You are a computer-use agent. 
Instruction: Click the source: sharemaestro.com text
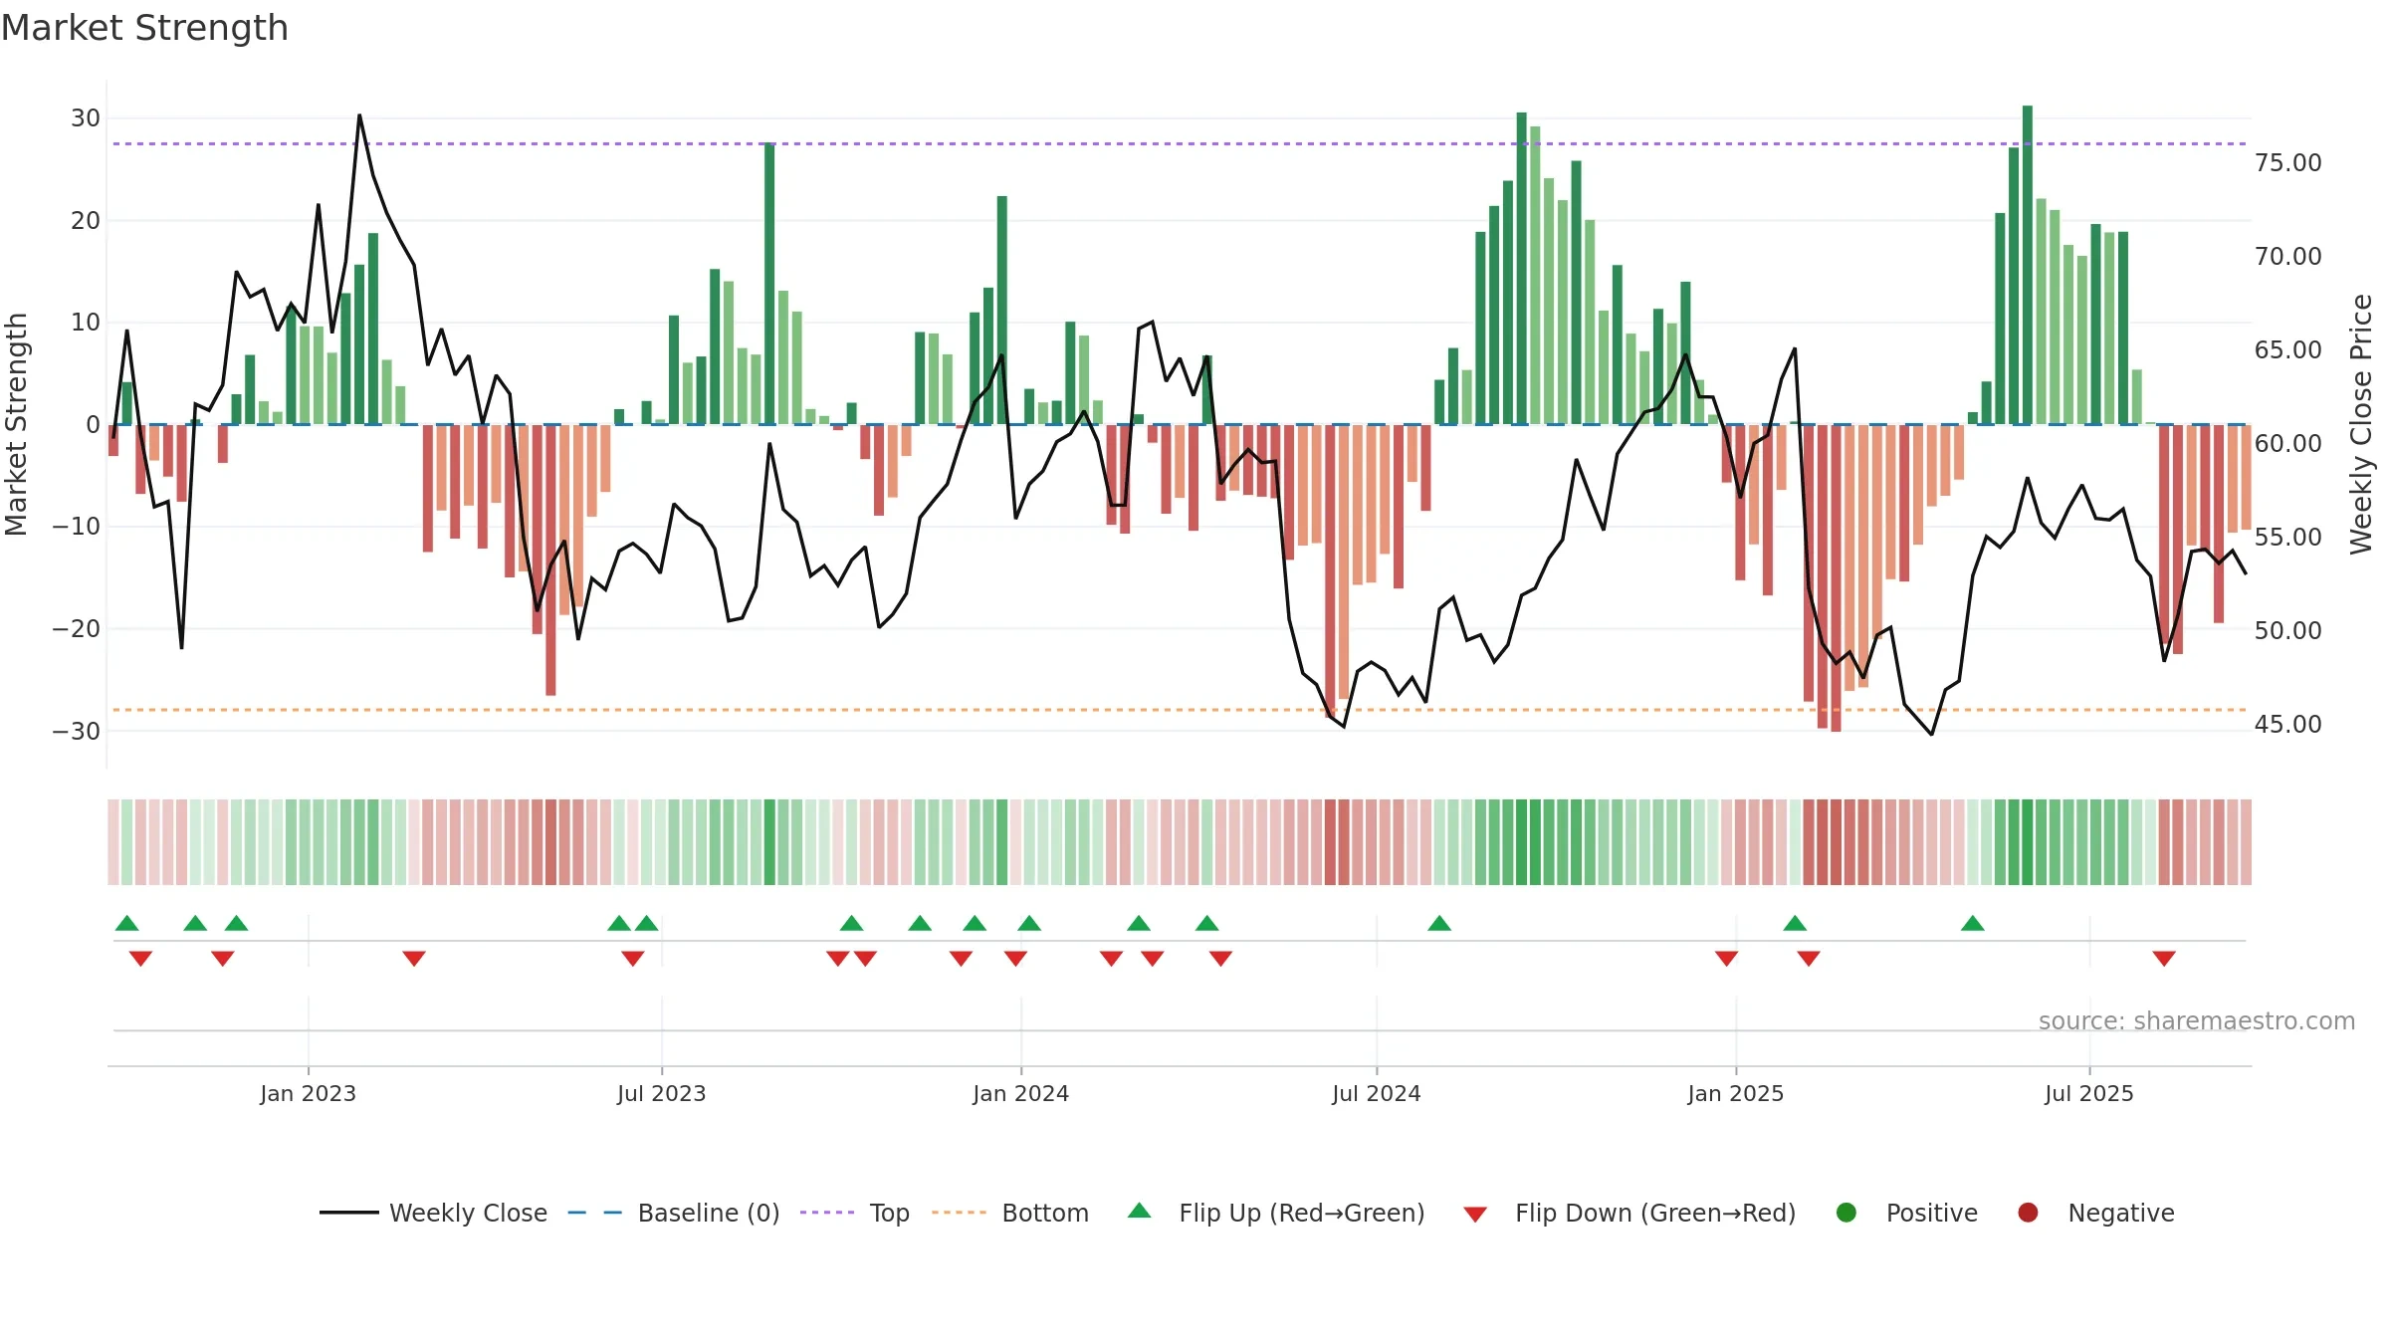[x=2197, y=1020]
